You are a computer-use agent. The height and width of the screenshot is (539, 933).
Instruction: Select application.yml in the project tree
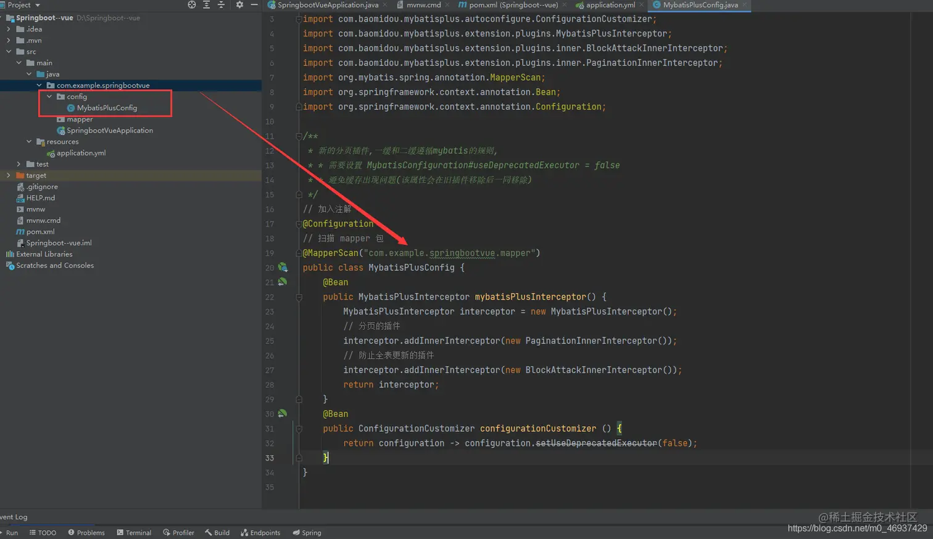[81, 153]
